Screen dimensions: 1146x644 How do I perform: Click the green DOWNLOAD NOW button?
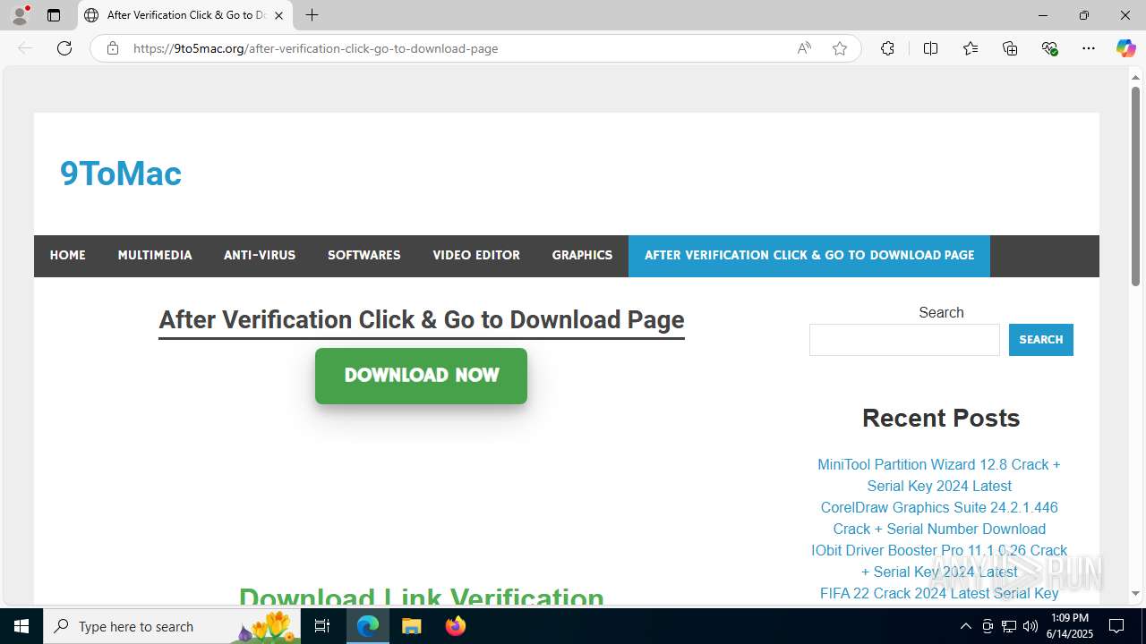421,376
